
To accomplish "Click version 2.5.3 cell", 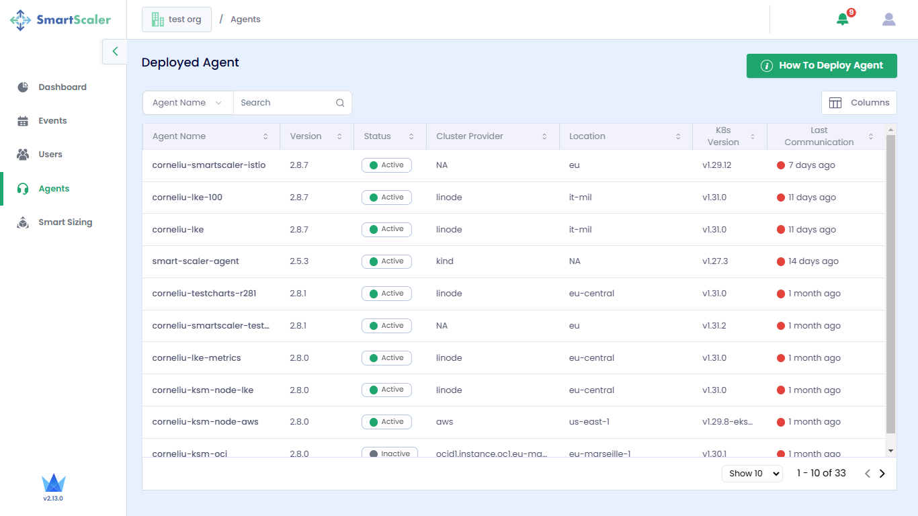I will click(299, 261).
